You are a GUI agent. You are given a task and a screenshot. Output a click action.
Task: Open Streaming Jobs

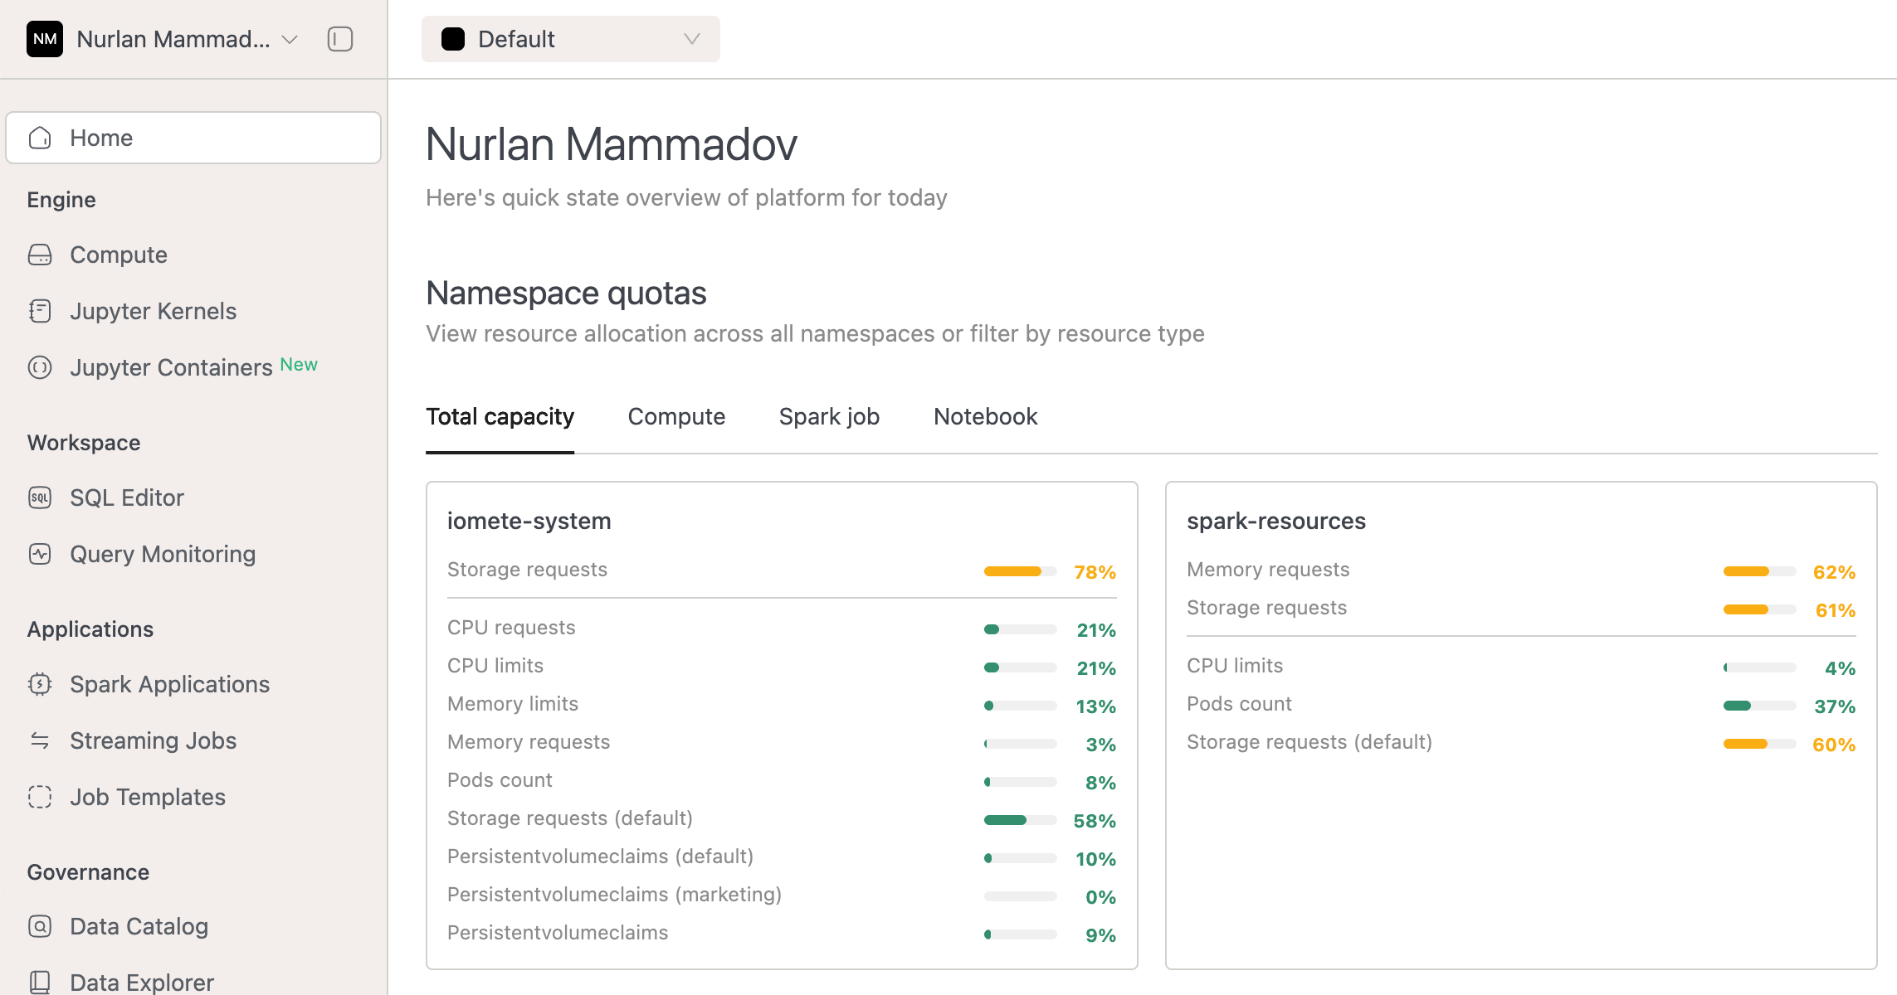(153, 740)
